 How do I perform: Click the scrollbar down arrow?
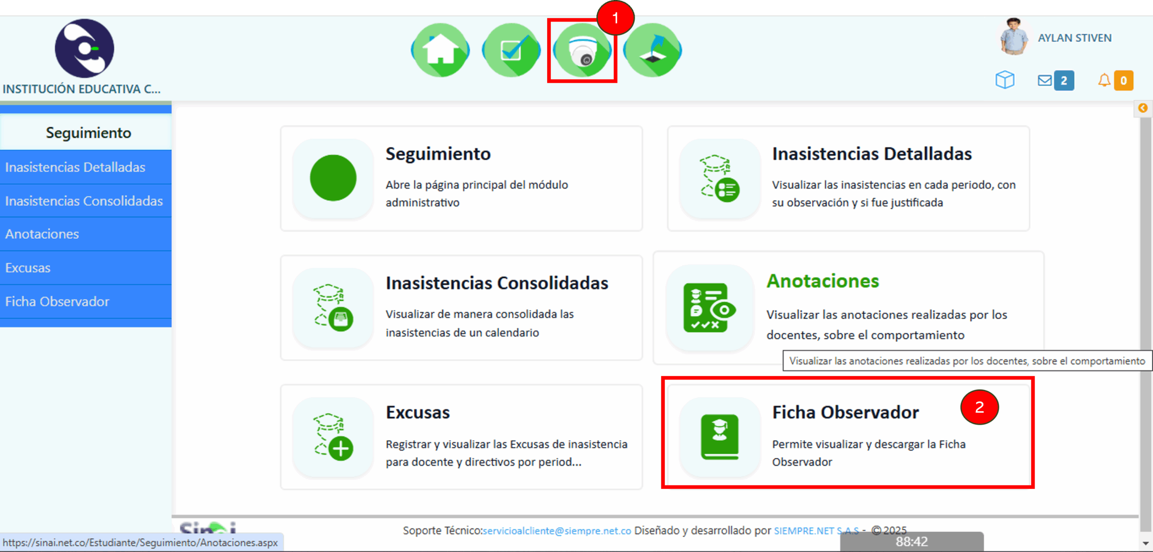(x=1146, y=544)
